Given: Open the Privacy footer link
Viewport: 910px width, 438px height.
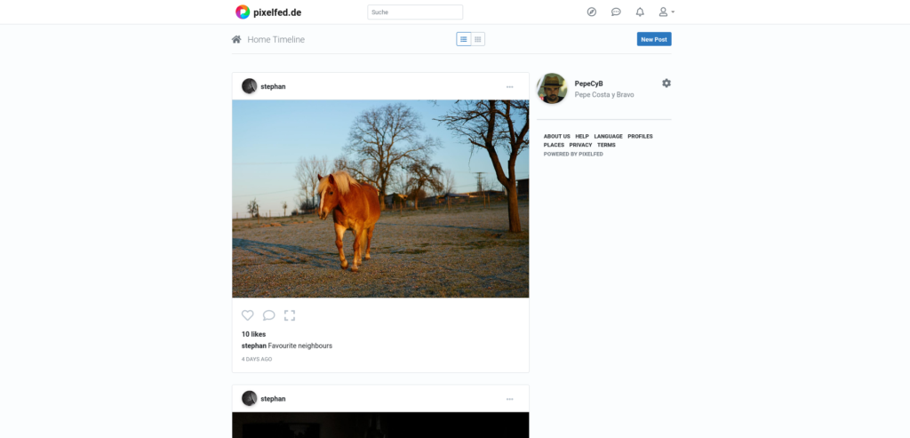Looking at the screenshot, I should coord(580,145).
